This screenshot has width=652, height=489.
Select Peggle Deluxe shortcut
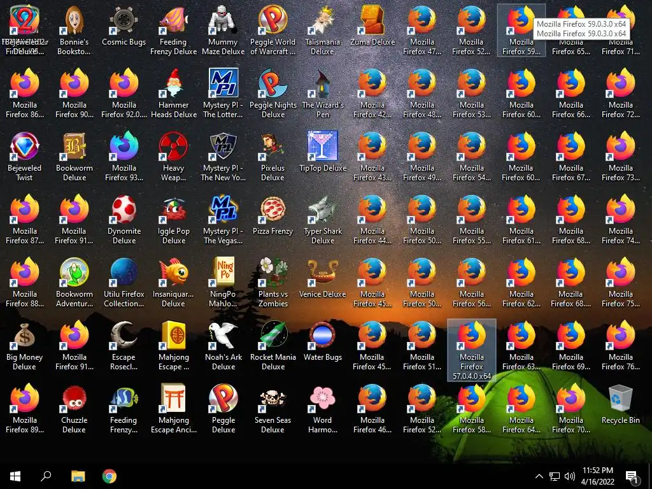[x=223, y=409]
